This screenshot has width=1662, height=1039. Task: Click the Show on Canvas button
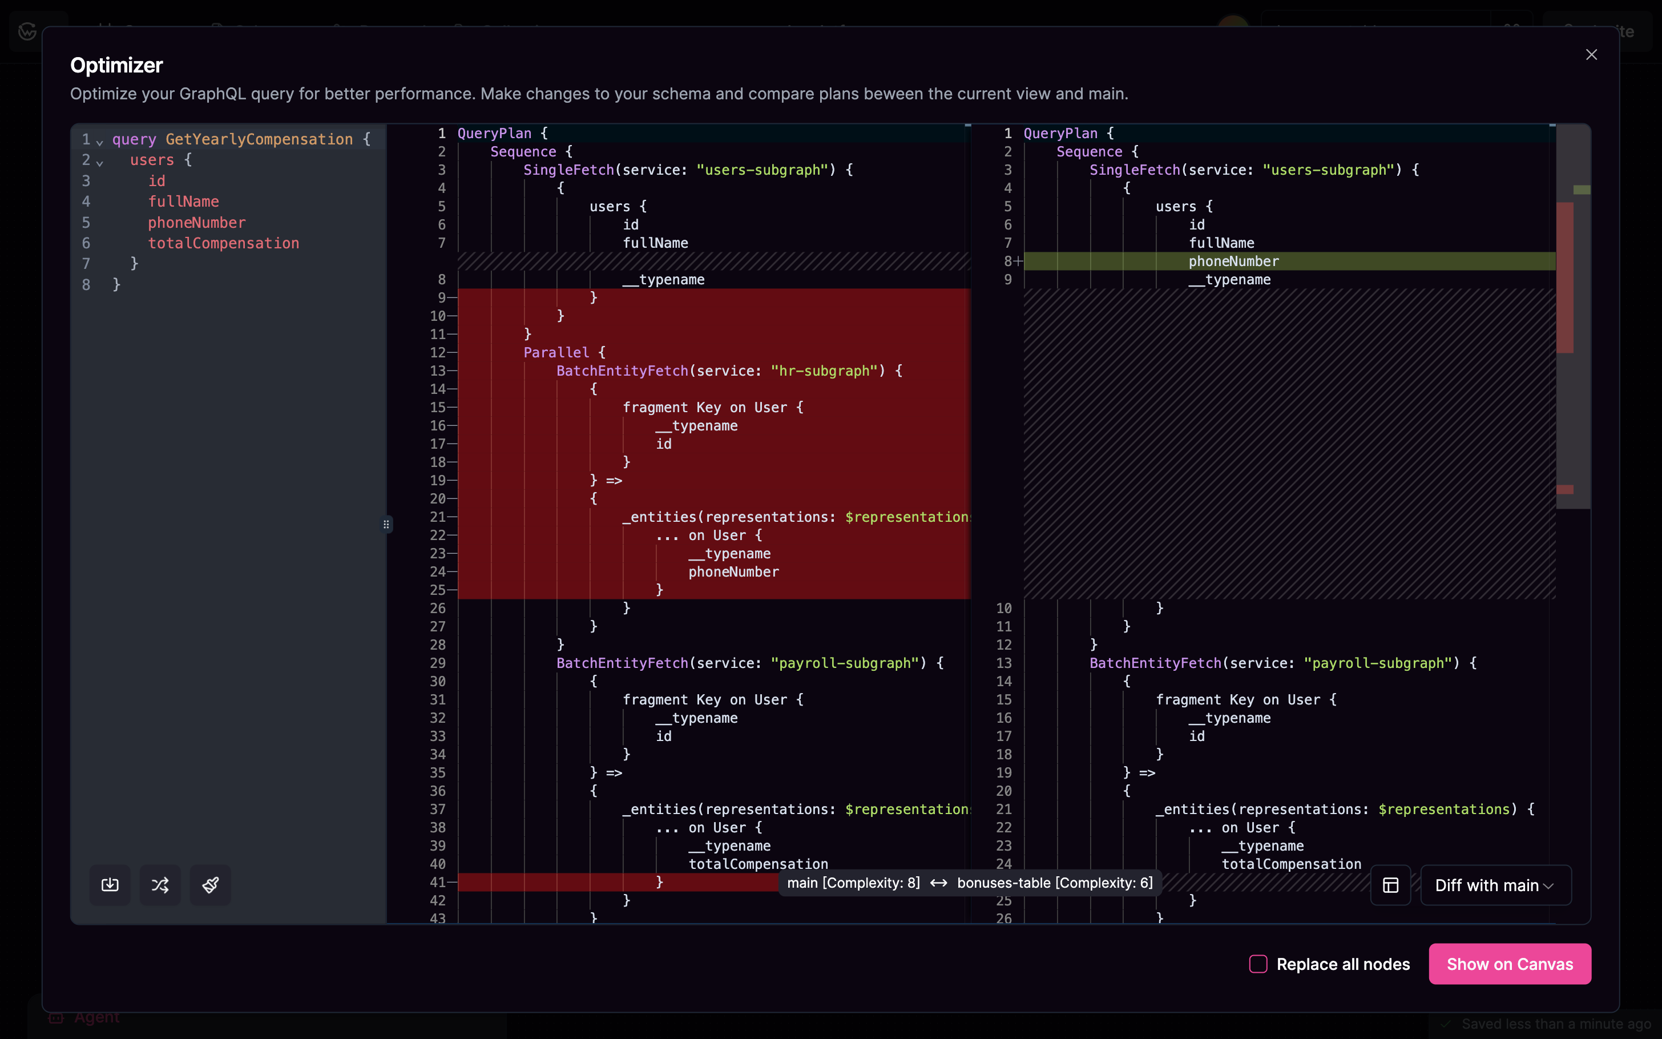1509,964
